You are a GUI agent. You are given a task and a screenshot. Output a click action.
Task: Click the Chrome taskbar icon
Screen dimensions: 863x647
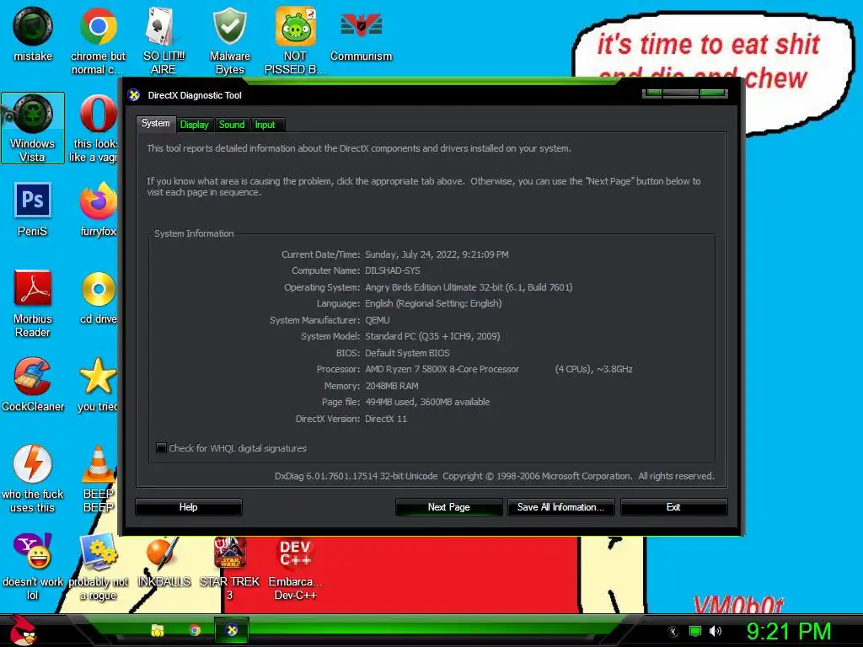point(195,630)
